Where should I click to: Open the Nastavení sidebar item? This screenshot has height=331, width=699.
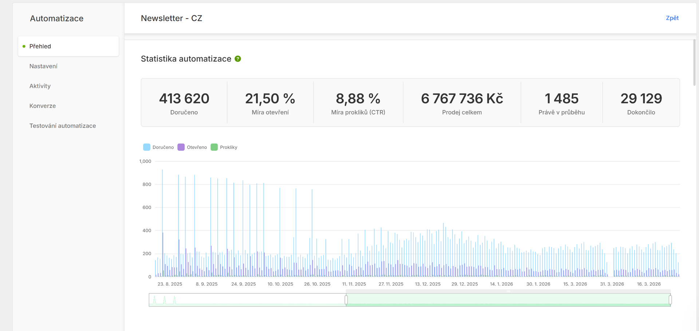tap(43, 66)
